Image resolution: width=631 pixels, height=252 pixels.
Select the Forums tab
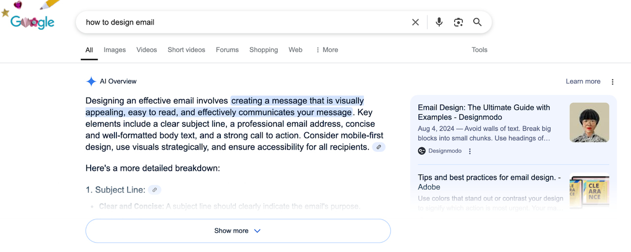pyautogui.click(x=227, y=50)
